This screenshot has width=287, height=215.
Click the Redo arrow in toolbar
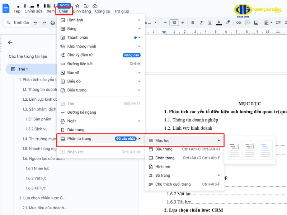(x=44, y=23)
